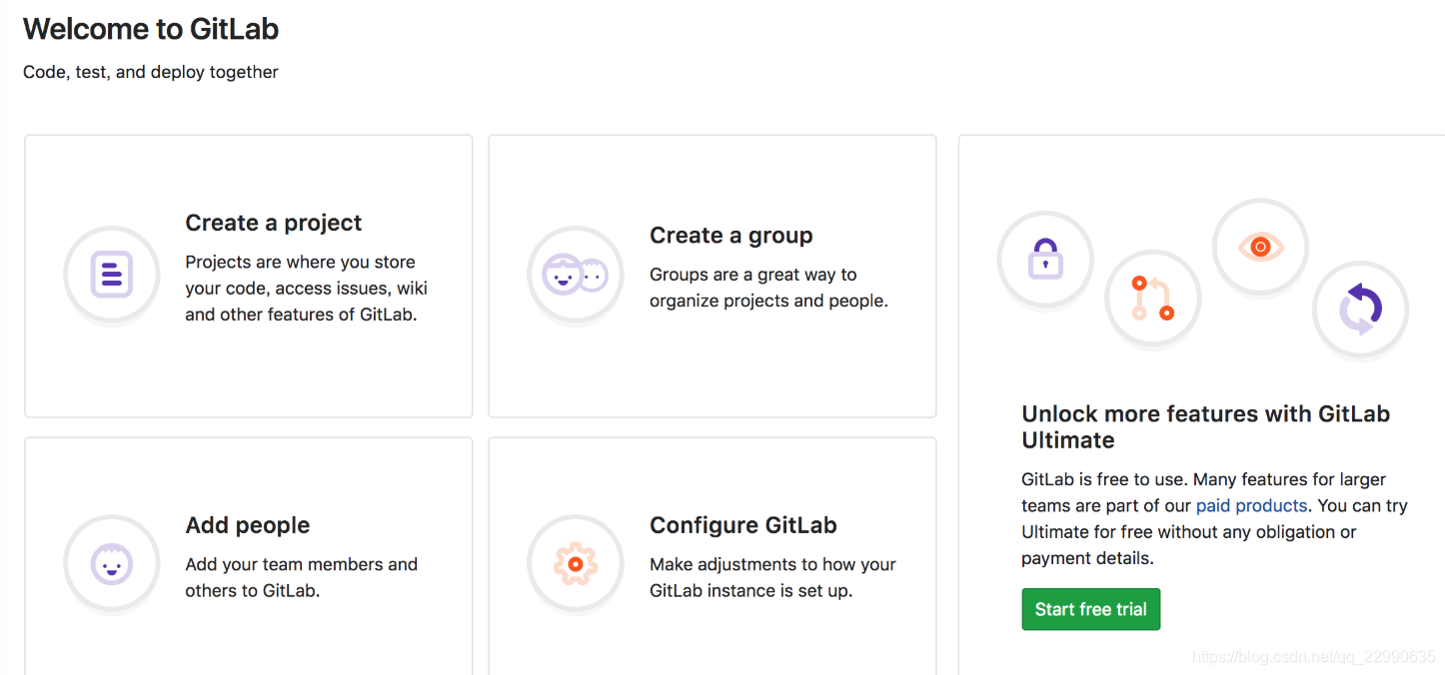
Task: Click the Start free trial button
Action: 1090,609
